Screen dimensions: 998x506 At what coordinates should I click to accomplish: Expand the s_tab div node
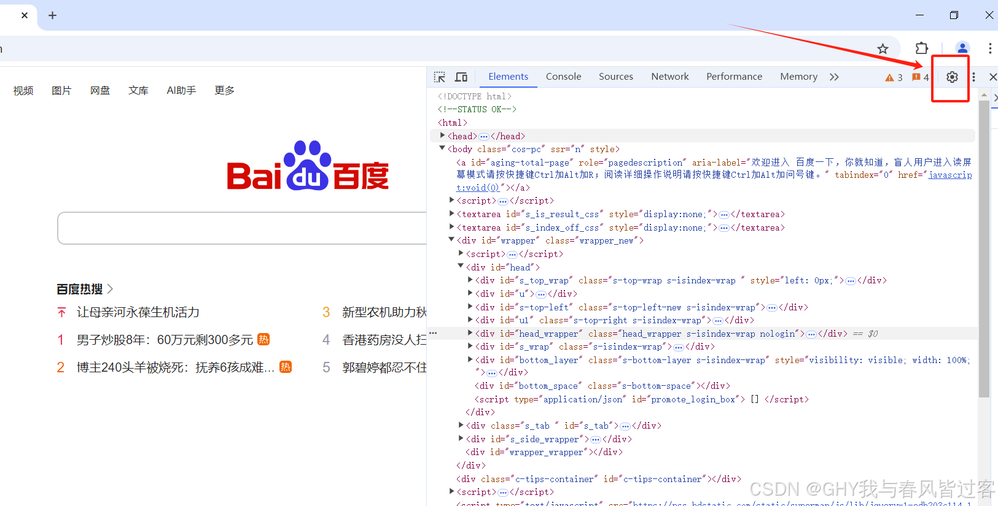tap(461, 425)
